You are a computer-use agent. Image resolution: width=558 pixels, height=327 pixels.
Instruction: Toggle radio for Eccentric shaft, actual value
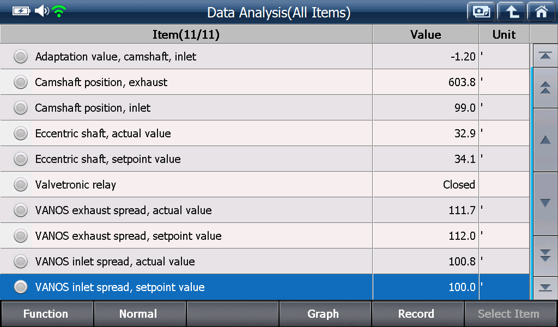point(21,133)
